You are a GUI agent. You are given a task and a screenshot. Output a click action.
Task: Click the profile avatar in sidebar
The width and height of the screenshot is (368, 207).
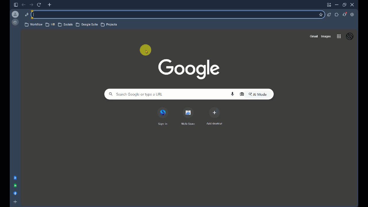(15, 14)
